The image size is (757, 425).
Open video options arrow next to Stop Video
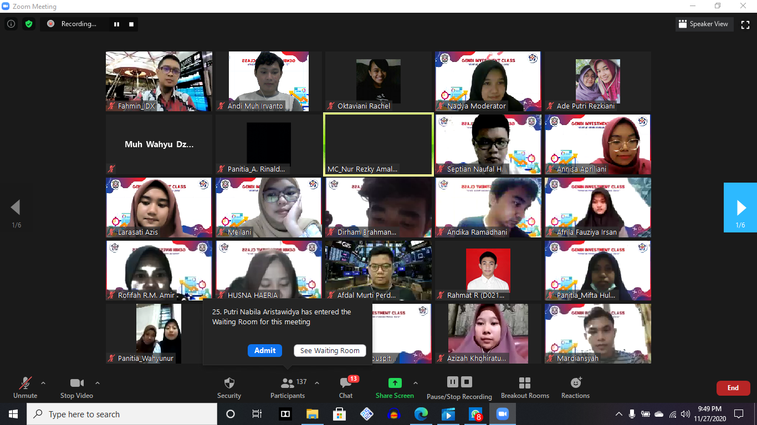click(x=98, y=383)
